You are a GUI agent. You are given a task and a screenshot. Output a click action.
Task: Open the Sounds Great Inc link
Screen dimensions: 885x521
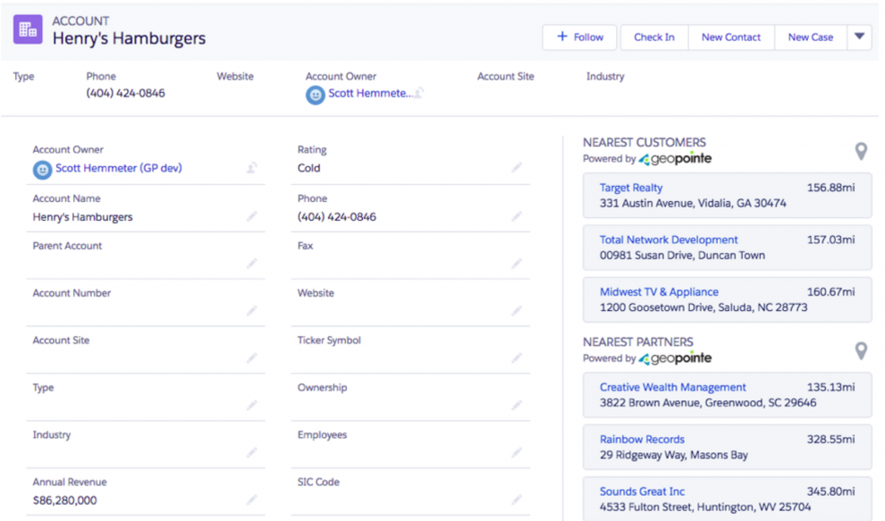[x=642, y=492]
